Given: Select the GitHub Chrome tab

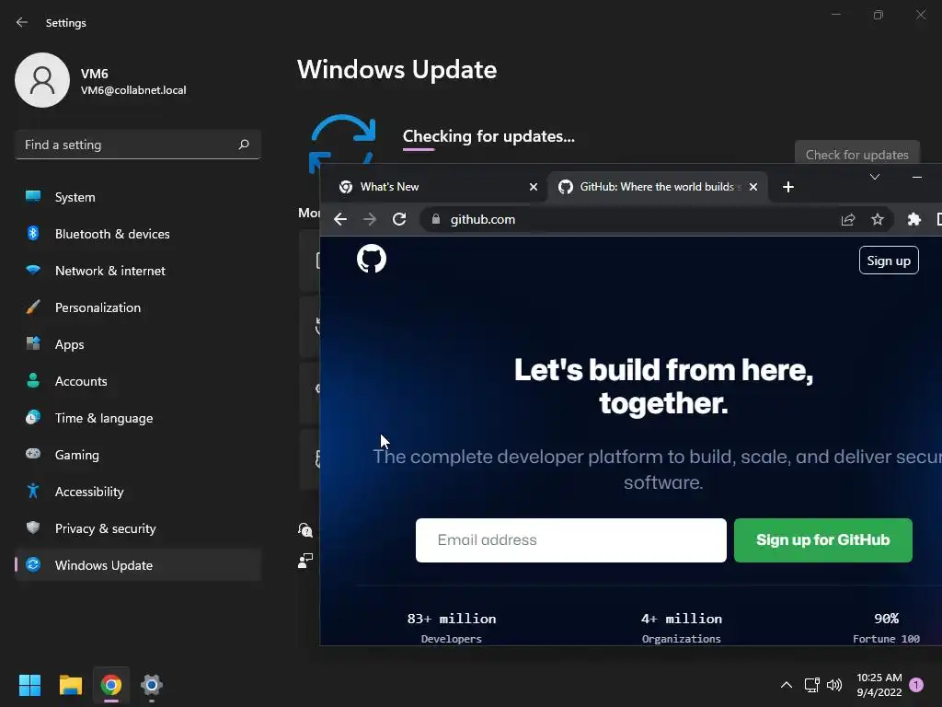Looking at the screenshot, I should 658,187.
